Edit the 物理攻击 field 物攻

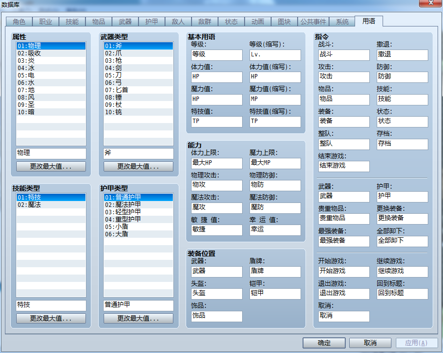217,185
